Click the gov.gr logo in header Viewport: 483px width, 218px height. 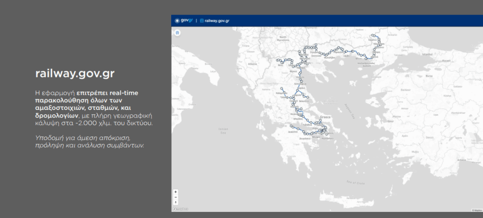(183, 21)
